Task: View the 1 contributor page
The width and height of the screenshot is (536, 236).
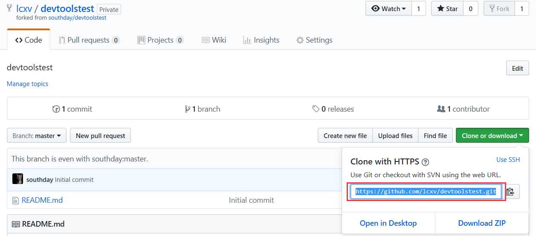Action: [464, 109]
